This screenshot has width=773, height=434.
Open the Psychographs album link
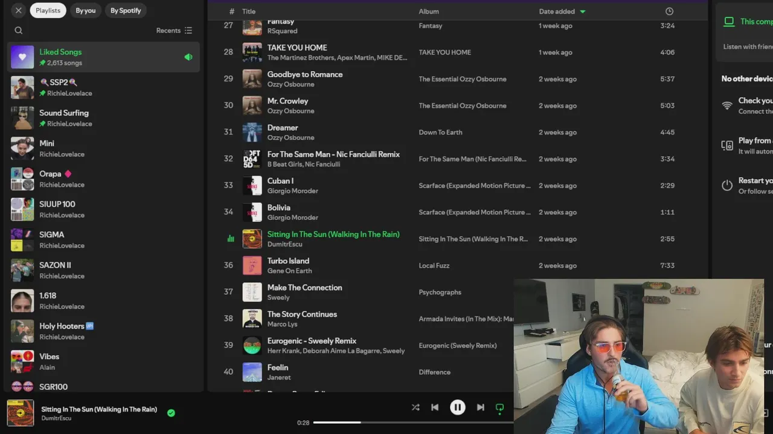440,292
